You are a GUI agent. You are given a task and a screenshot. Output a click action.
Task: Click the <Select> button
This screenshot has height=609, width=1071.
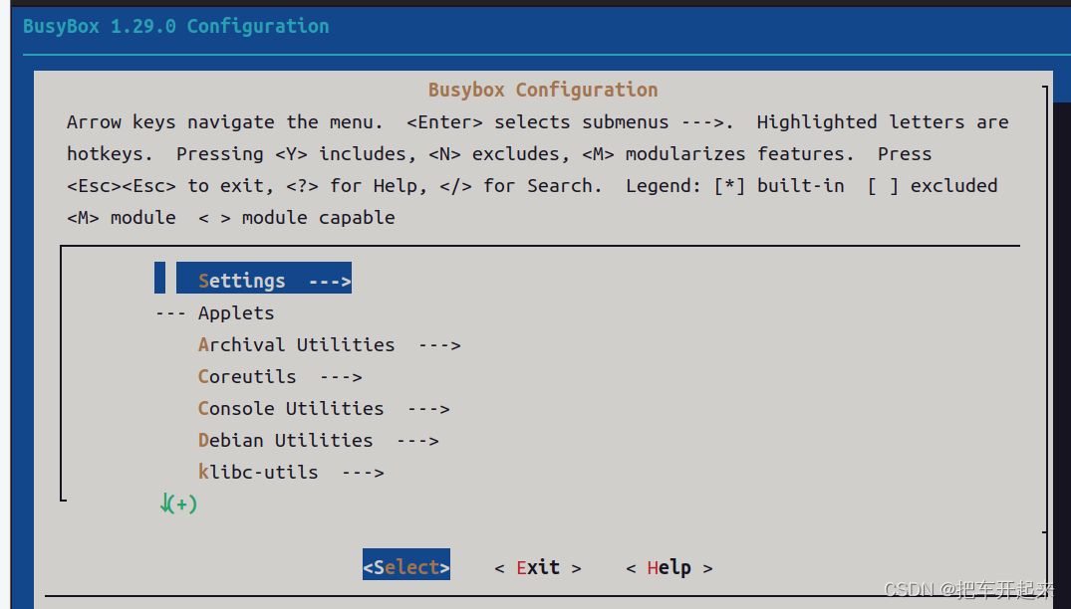(406, 564)
